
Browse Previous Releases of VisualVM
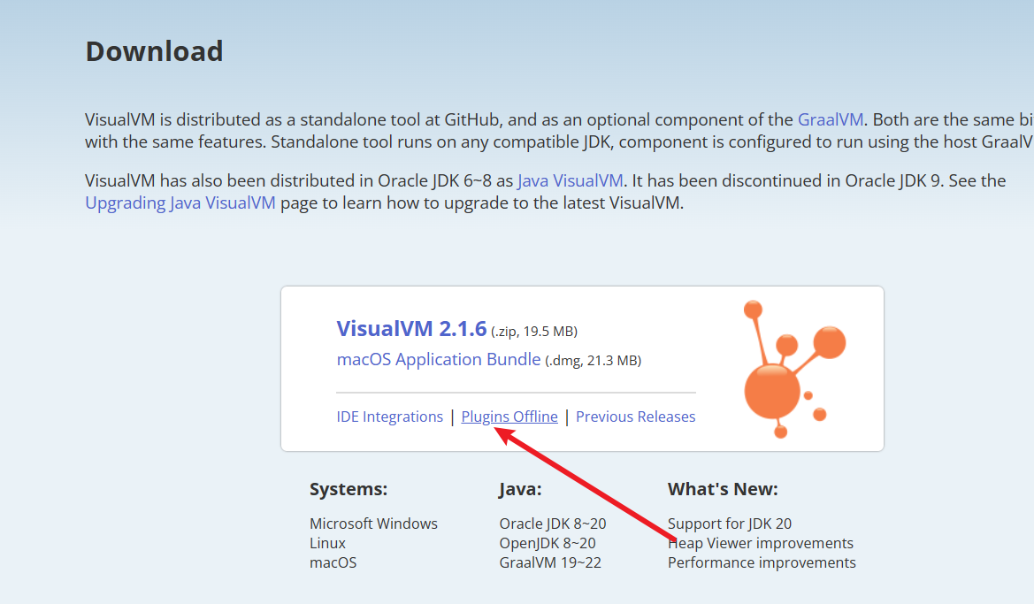coord(635,416)
